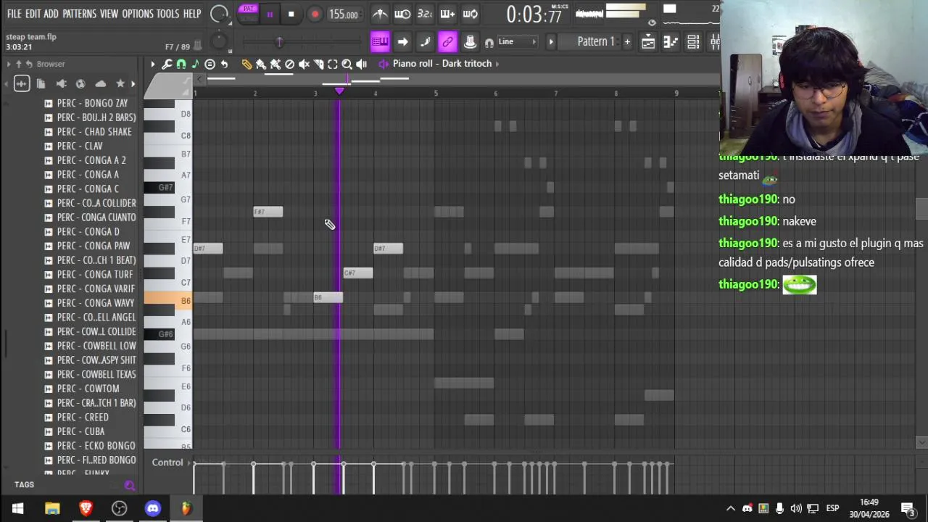Adjust the master pitch knob
928x522 pixels.
(219, 41)
